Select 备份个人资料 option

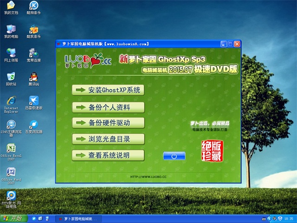[x=108, y=107]
